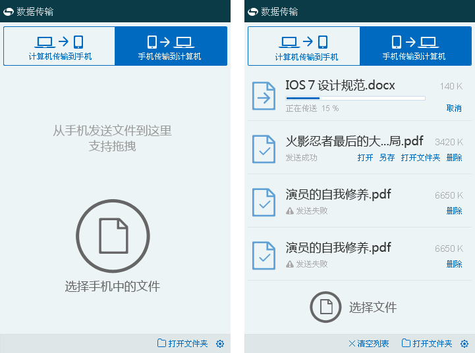This screenshot has width=475, height=353.
Task: Click 从手机发送文件到这里 hint text
Action: 113,131
